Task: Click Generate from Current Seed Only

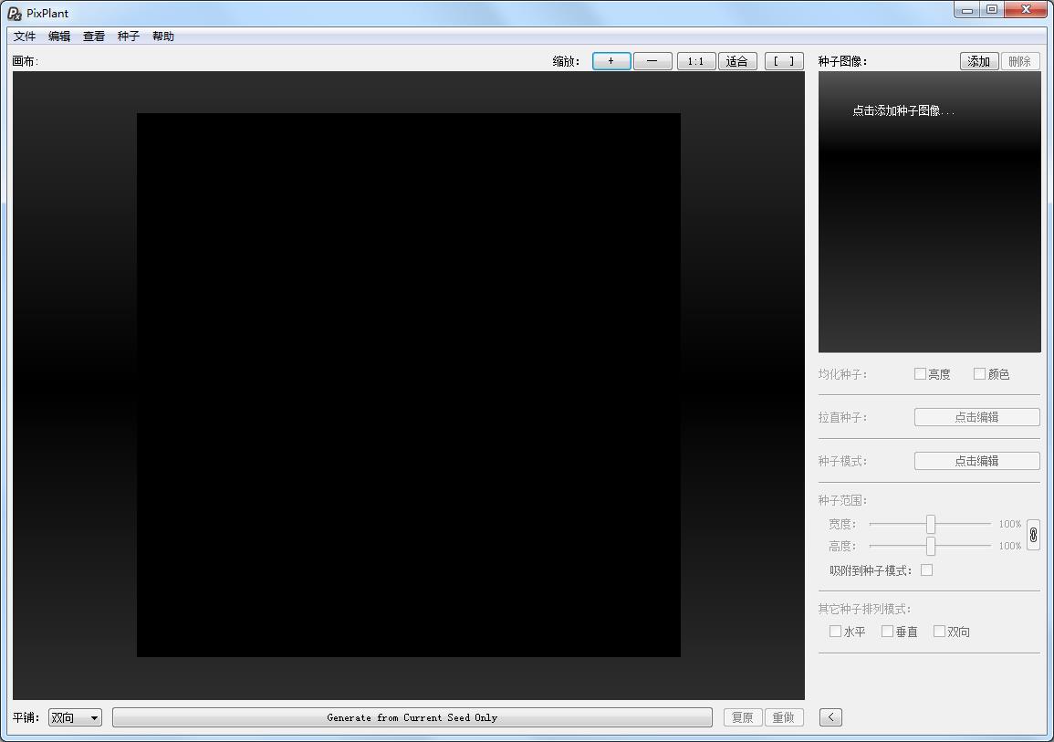Action: pyautogui.click(x=412, y=717)
